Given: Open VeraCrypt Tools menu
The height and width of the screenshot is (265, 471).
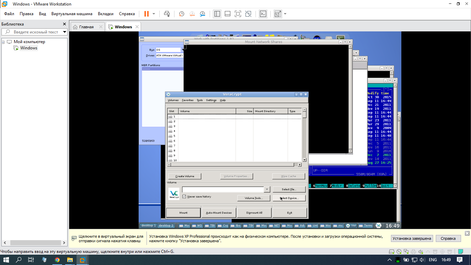Looking at the screenshot, I should click(x=200, y=100).
